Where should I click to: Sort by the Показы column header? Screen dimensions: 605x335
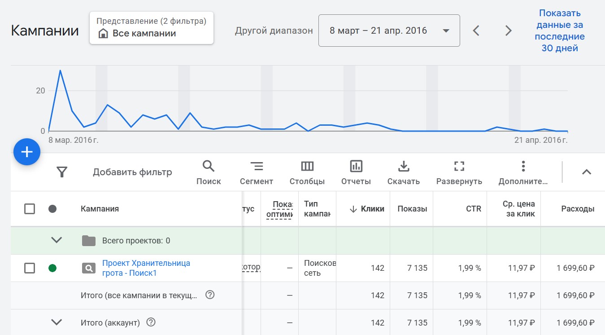(412, 209)
